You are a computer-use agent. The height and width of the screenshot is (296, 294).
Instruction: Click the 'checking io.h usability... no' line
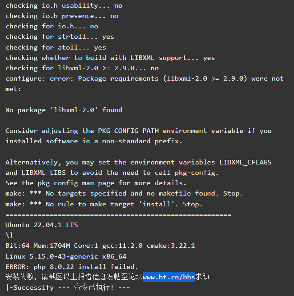coord(64,6)
